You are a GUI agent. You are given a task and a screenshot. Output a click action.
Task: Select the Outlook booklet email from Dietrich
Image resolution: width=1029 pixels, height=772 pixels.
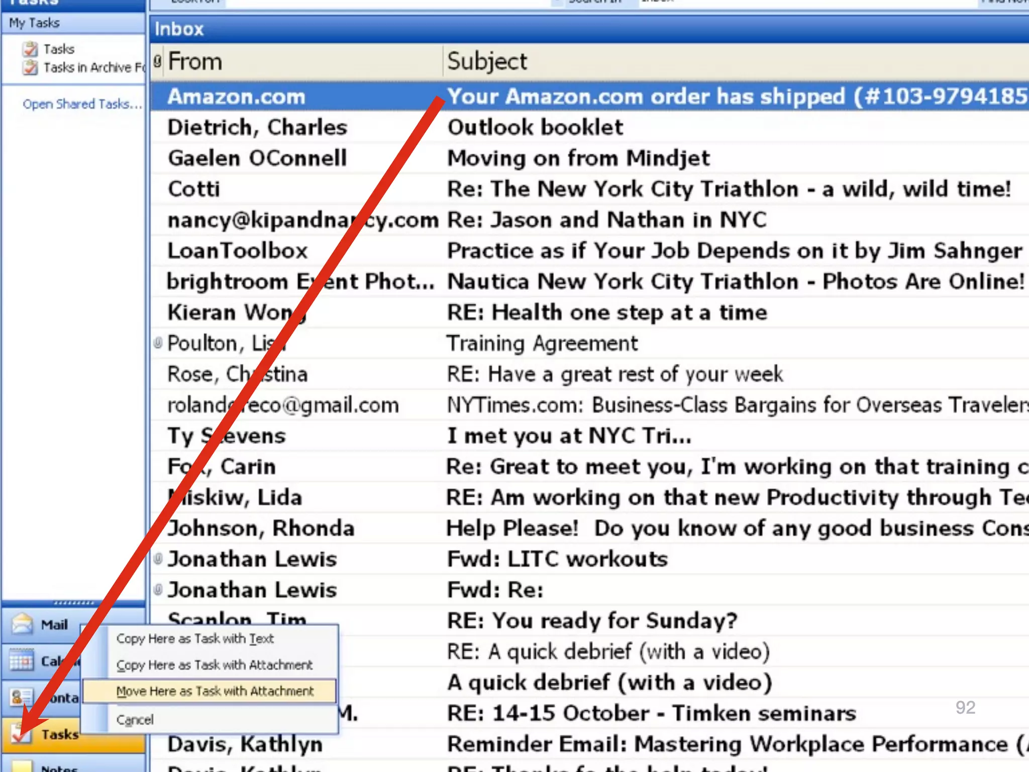(x=535, y=127)
